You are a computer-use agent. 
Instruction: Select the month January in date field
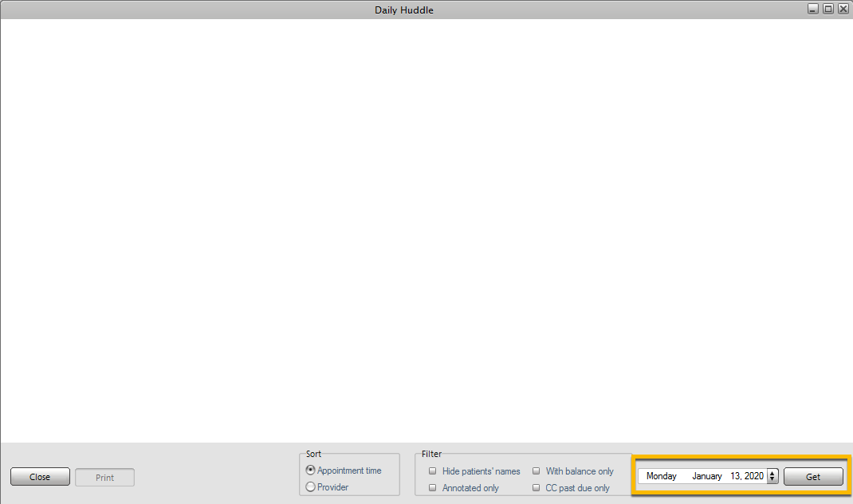point(706,477)
